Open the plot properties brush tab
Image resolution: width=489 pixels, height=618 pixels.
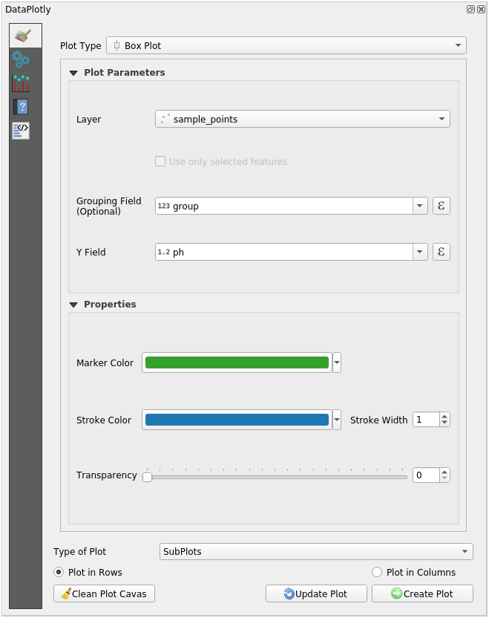[23, 36]
